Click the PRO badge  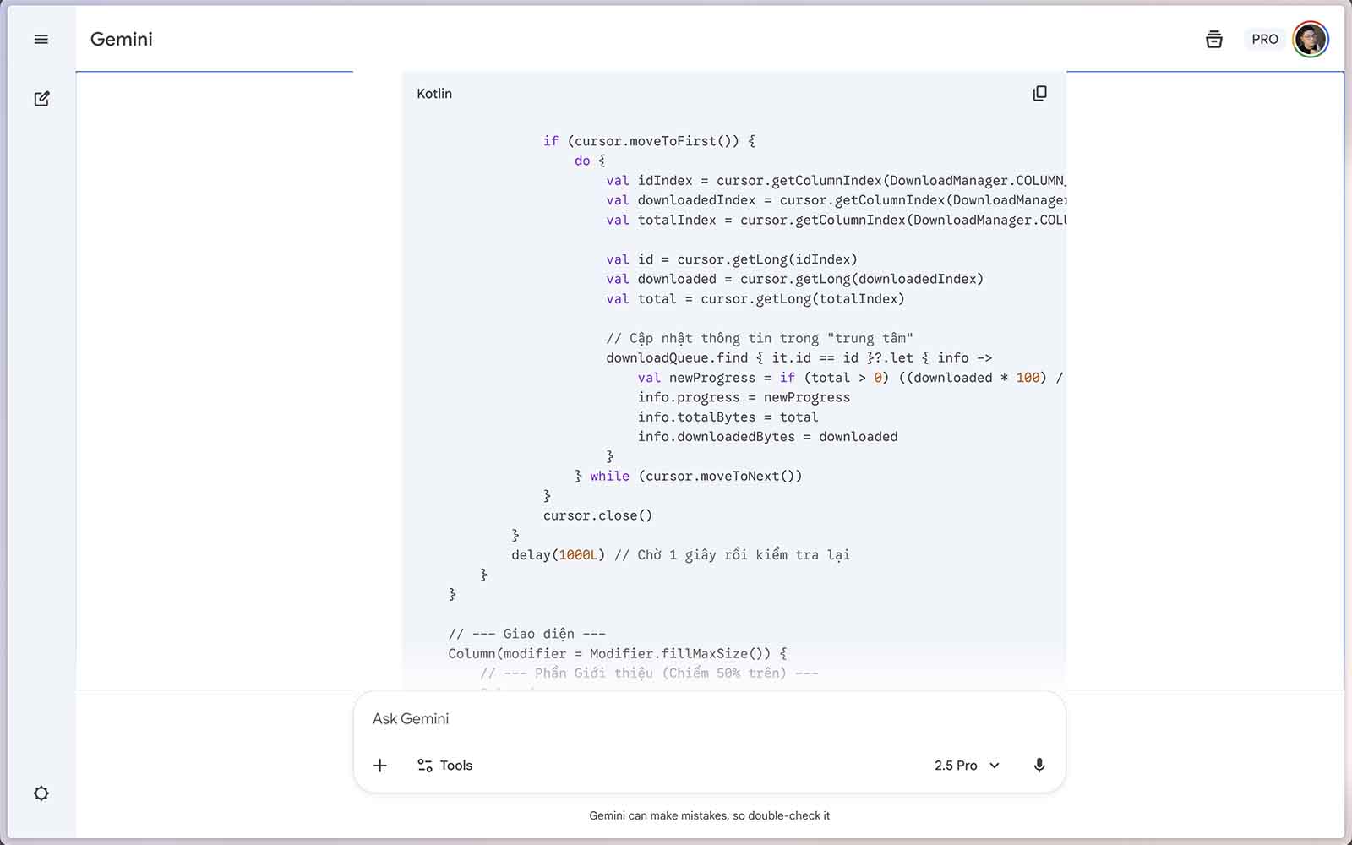[1264, 40]
